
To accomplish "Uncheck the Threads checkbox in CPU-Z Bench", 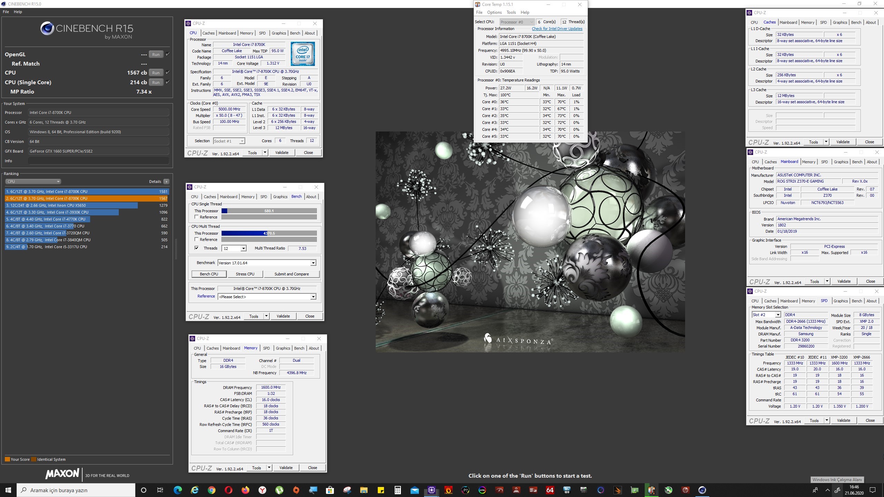I will (196, 248).
